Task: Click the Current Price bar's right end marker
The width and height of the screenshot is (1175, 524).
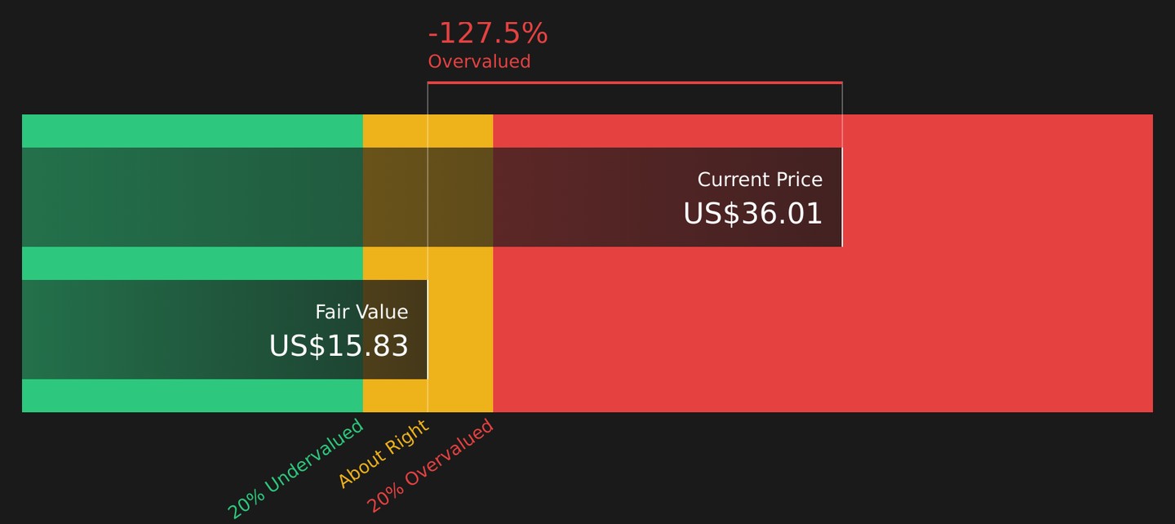Action: 842,197
